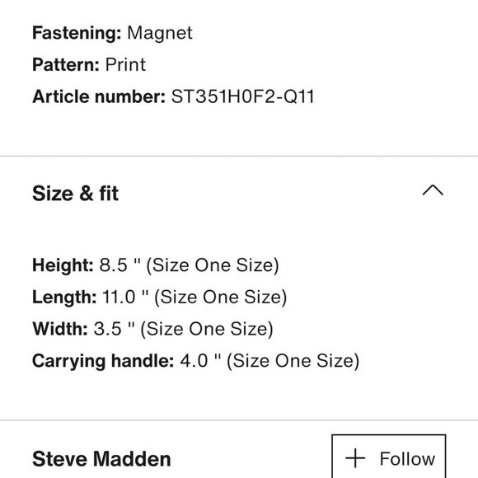Screen dimensions: 478x478
Task: Click the Width label
Action: [x=60, y=329]
